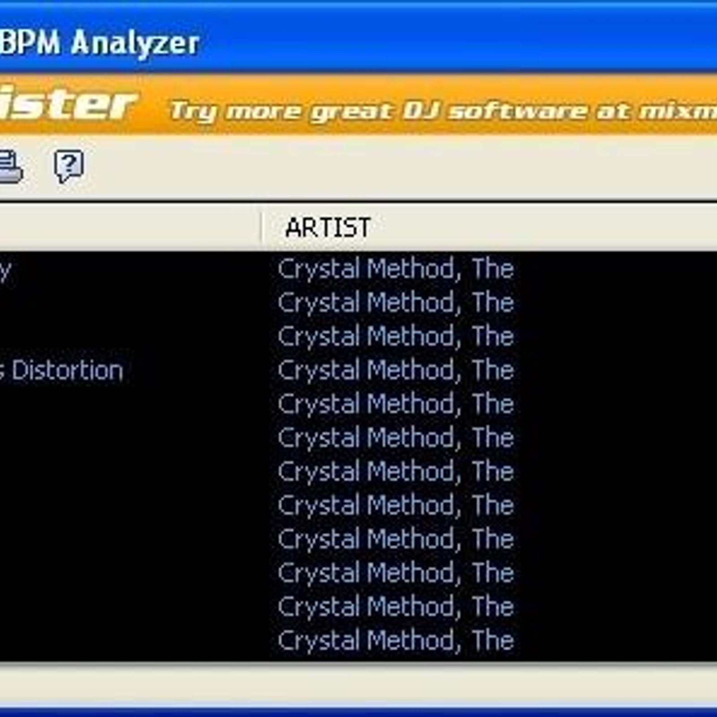Viewport: 717px width, 717px height.
Task: Open the help speech-bubble icon
Action: (69, 166)
